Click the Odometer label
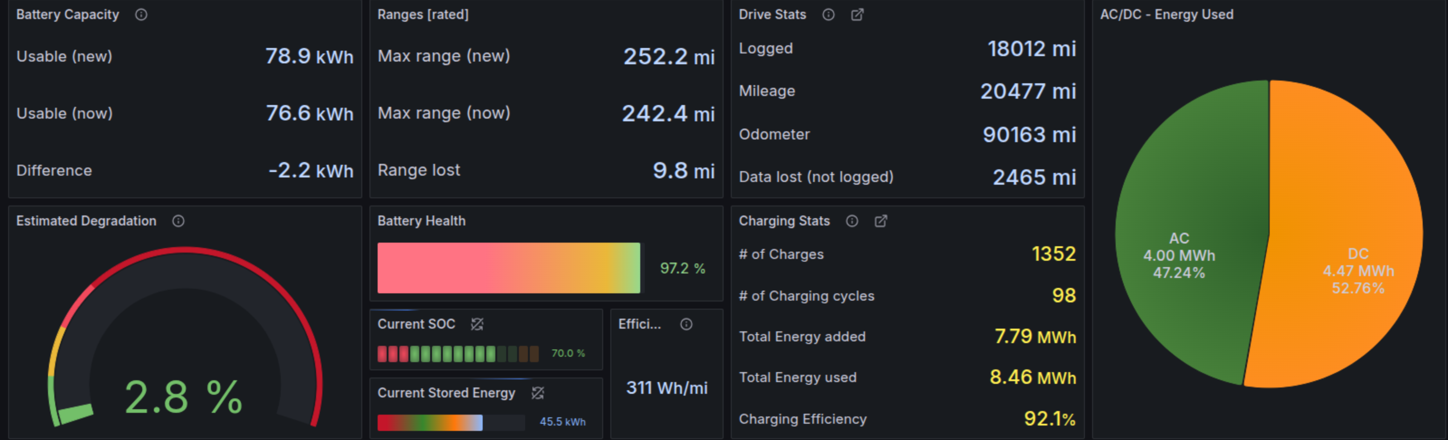This screenshot has width=1448, height=440. [x=775, y=134]
